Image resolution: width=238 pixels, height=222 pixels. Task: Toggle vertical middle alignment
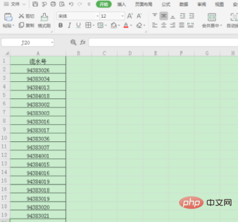click(x=164, y=16)
